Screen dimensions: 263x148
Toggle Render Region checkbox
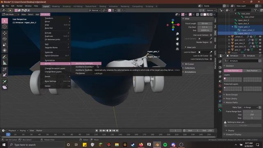pos(211,42)
